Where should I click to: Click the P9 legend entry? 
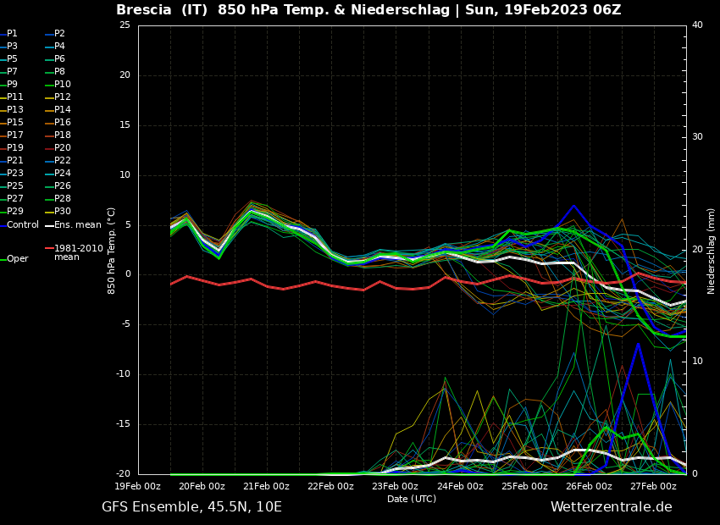point(12,85)
